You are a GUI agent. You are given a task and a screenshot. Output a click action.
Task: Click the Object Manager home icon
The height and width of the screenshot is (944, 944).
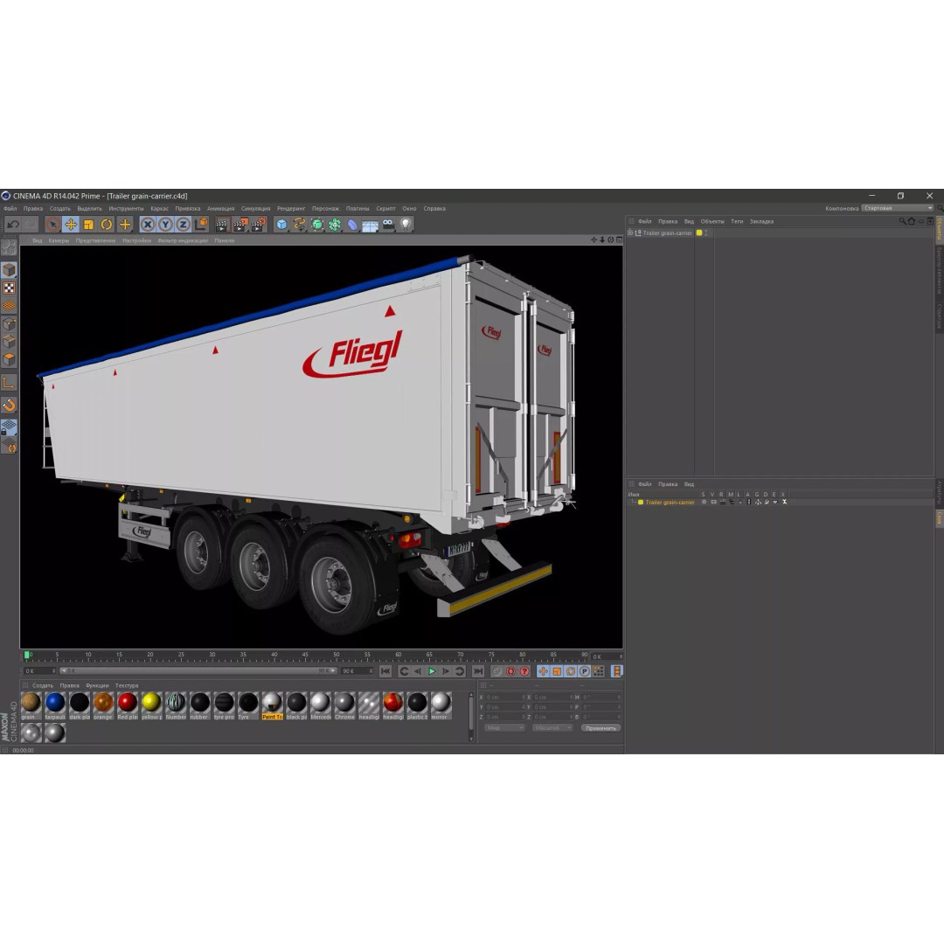pos(912,221)
